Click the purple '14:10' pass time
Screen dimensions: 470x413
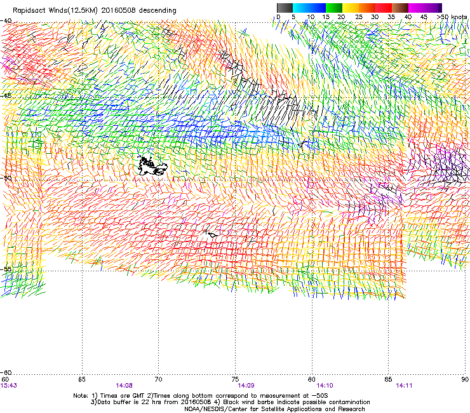tap(325, 386)
